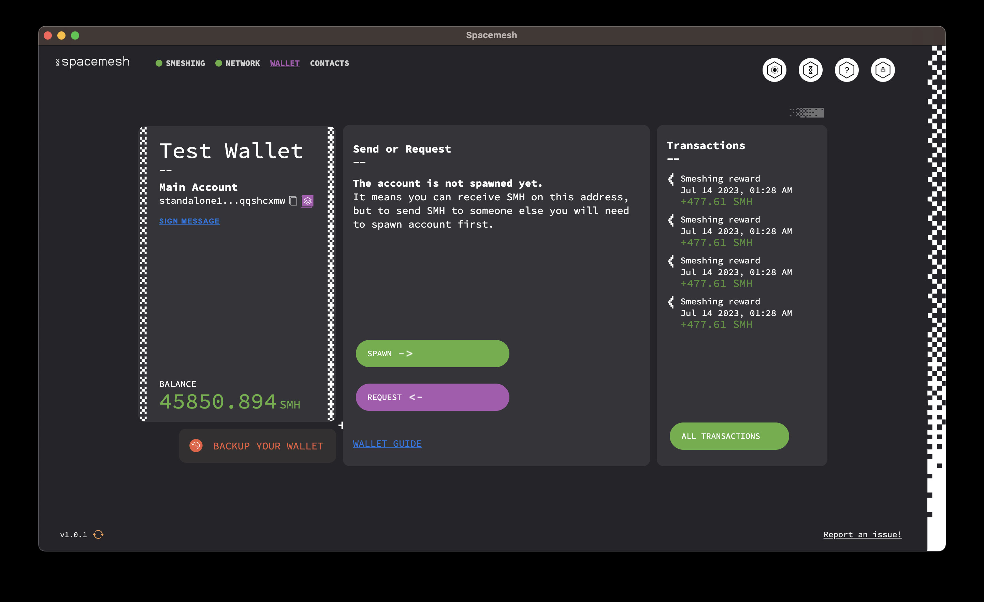
Task: Click the update check icon near v1.0.1
Action: [98, 534]
